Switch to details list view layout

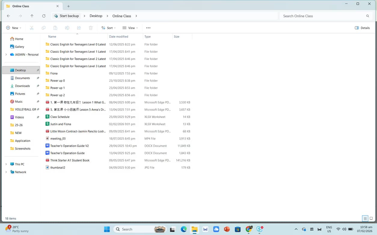pyautogui.click(x=365, y=219)
